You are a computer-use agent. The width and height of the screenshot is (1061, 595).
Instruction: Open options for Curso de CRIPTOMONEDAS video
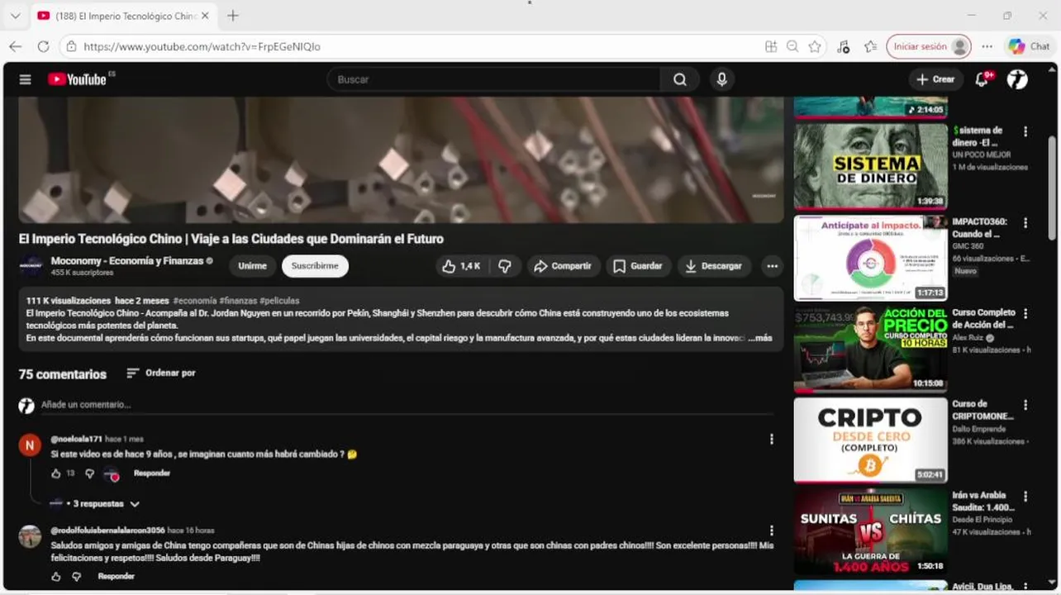pyautogui.click(x=1025, y=405)
